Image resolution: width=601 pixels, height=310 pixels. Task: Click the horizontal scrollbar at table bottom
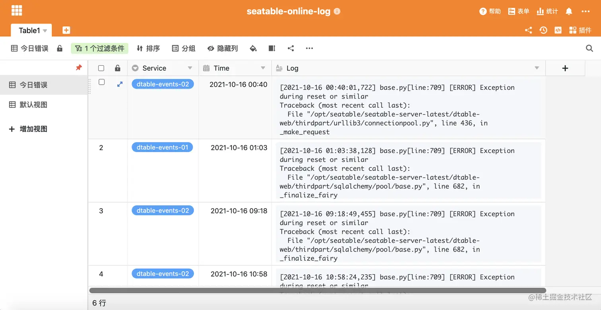[318, 291]
